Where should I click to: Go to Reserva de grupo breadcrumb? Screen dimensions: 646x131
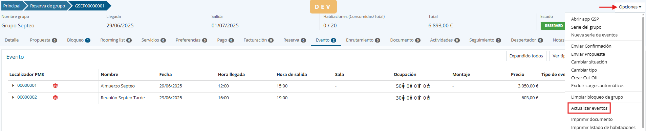pyautogui.click(x=47, y=6)
